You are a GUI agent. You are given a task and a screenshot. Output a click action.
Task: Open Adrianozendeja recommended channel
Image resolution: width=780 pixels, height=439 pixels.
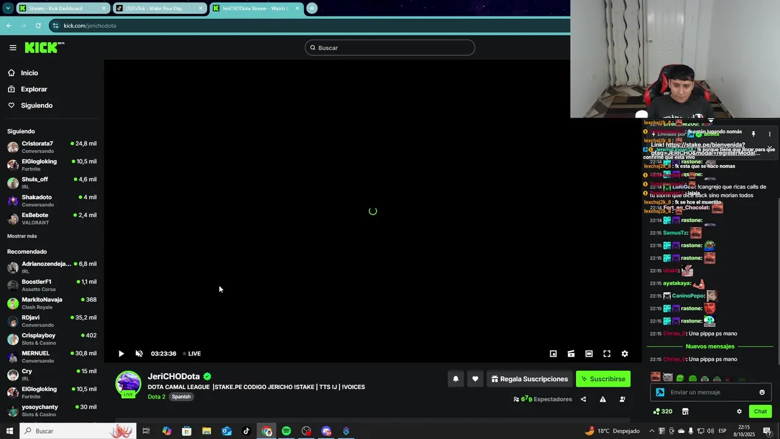click(52, 267)
